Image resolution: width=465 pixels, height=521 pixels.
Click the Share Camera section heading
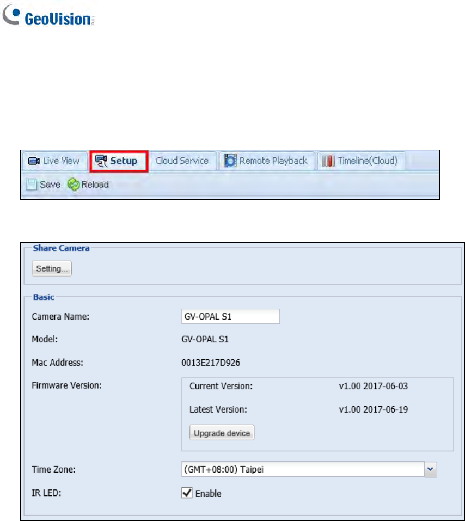61,248
